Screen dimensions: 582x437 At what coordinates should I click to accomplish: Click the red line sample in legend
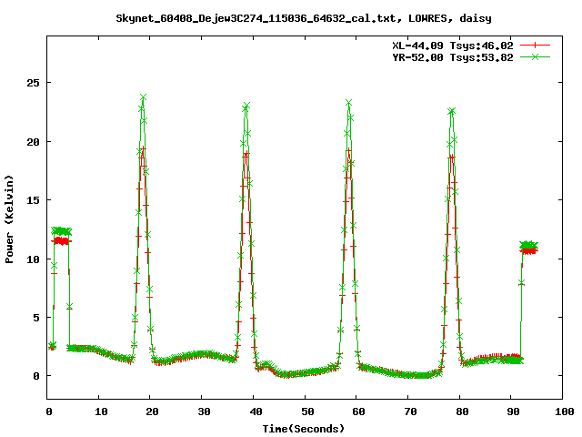pyautogui.click(x=535, y=46)
